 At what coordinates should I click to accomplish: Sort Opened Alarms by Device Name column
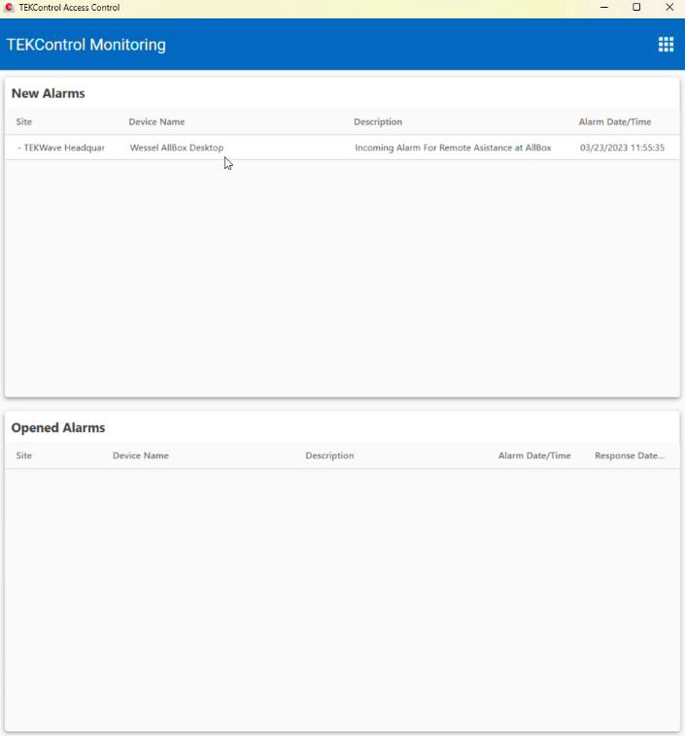coord(141,455)
